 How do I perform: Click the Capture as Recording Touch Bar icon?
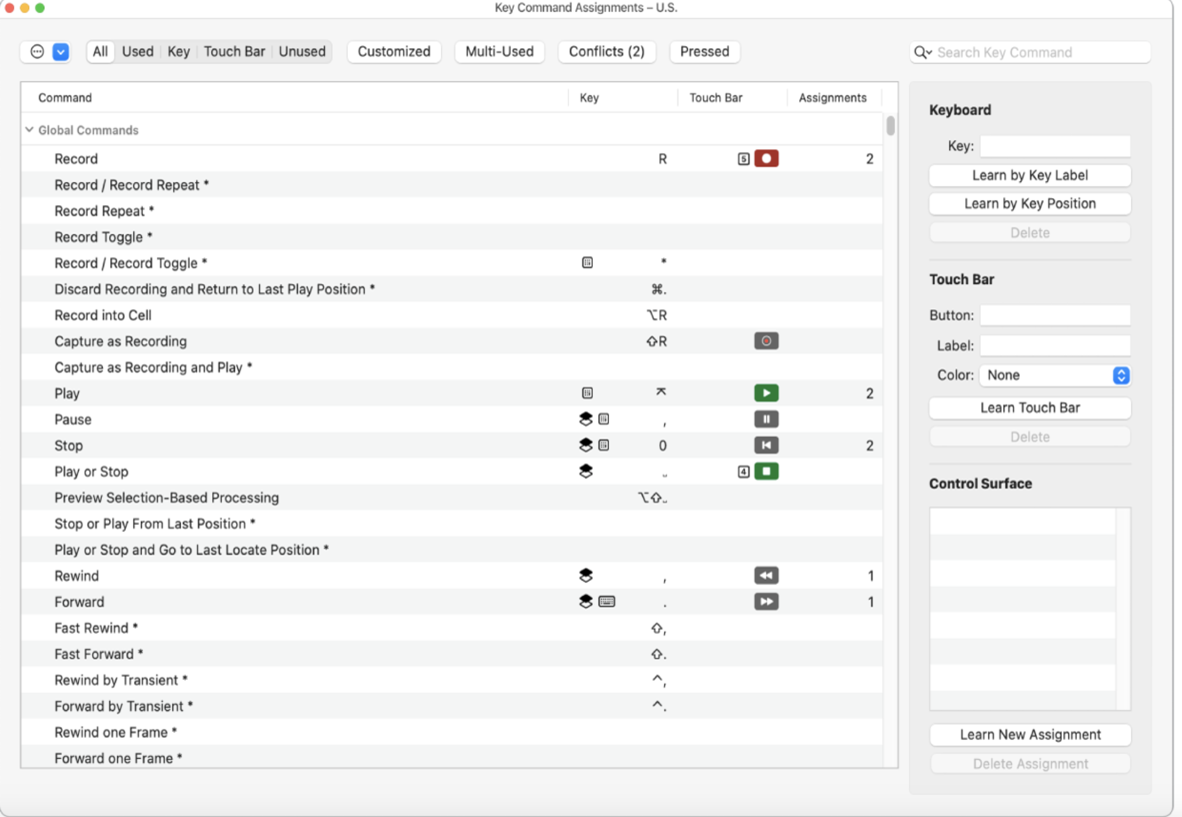click(x=766, y=341)
